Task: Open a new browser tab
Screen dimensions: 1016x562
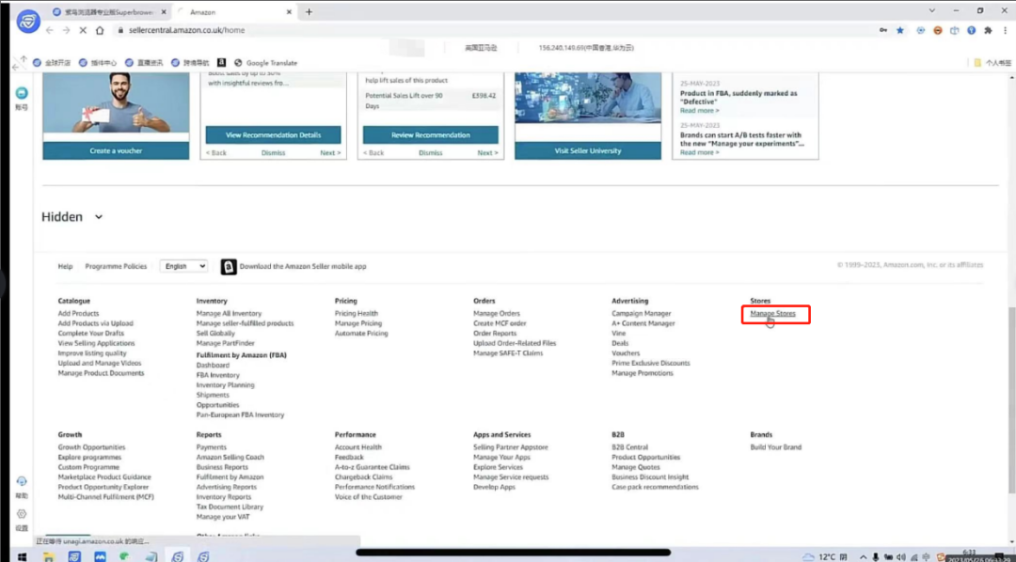Action: [x=310, y=11]
